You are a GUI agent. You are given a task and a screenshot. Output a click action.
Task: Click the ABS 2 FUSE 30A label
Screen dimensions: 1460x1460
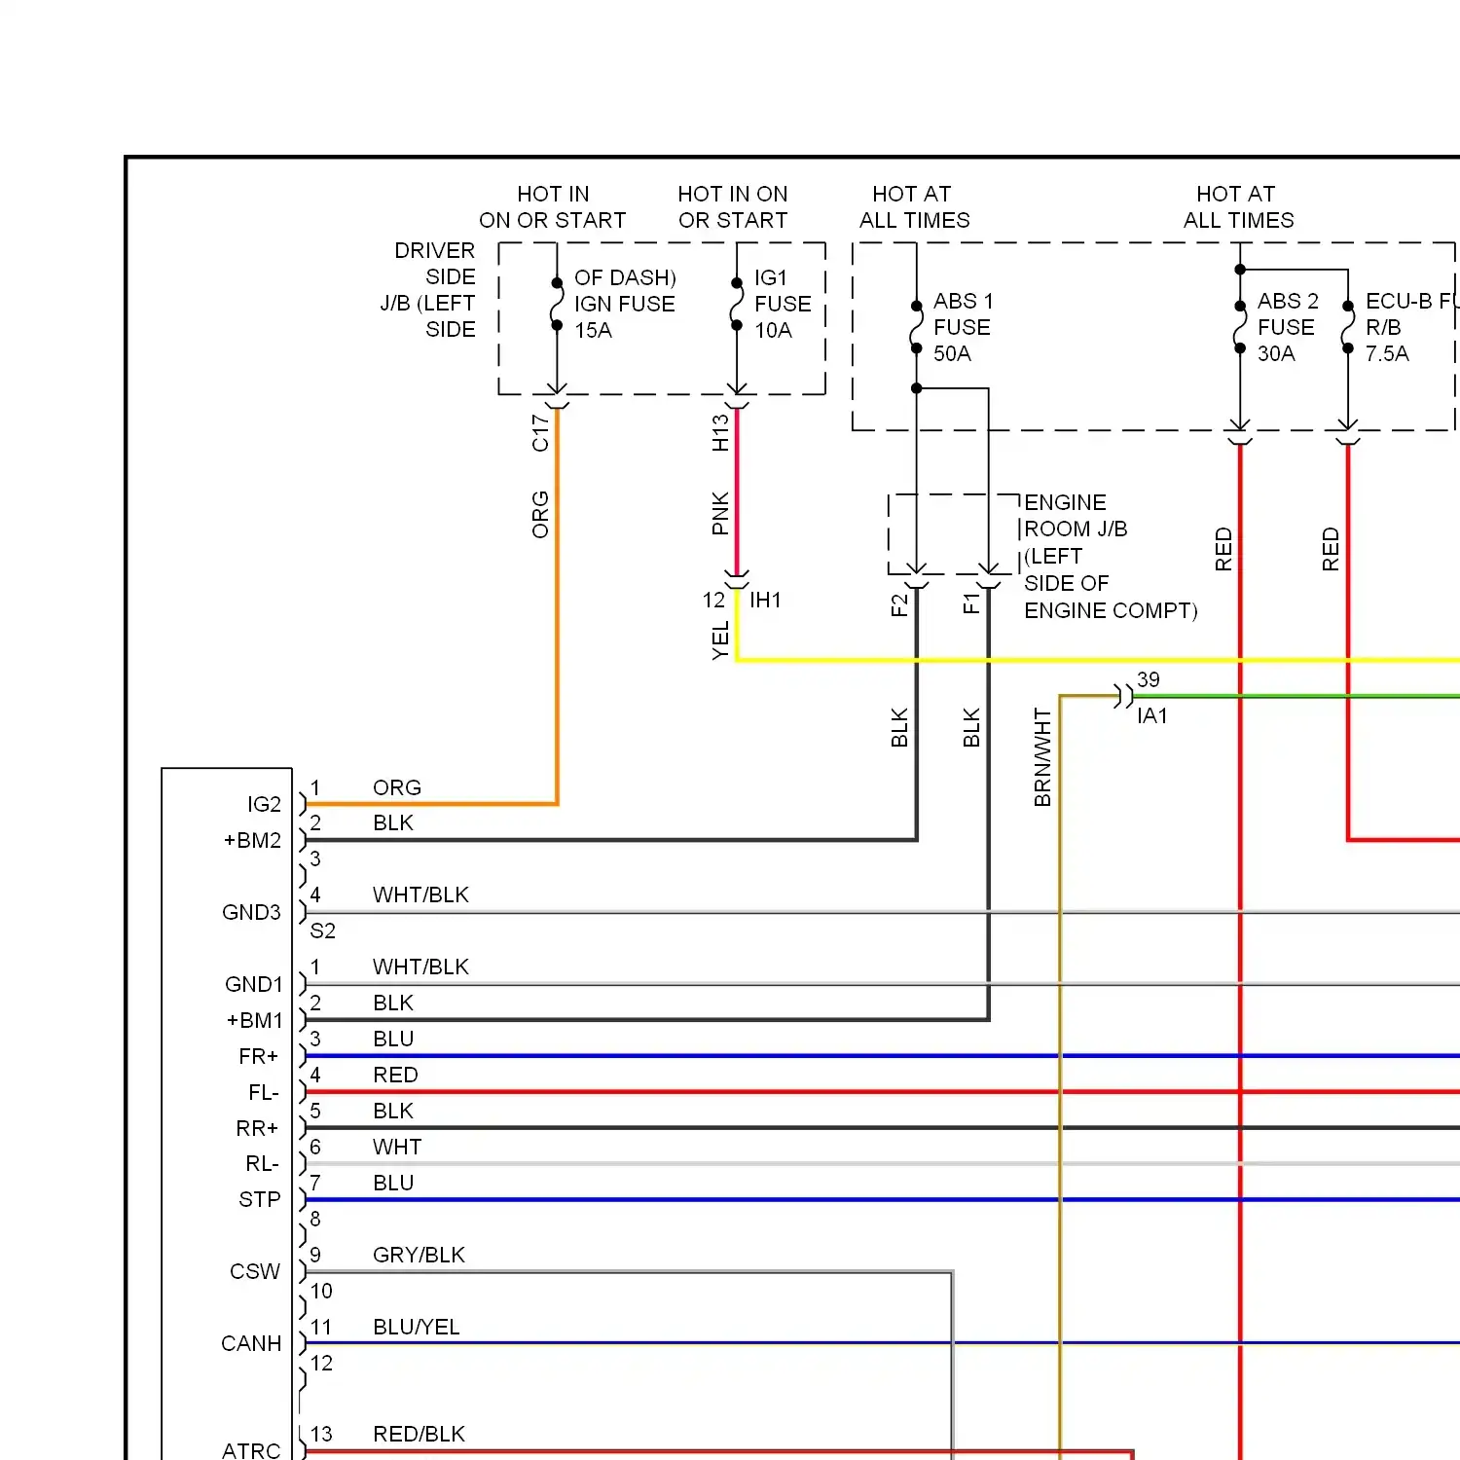click(x=1288, y=327)
